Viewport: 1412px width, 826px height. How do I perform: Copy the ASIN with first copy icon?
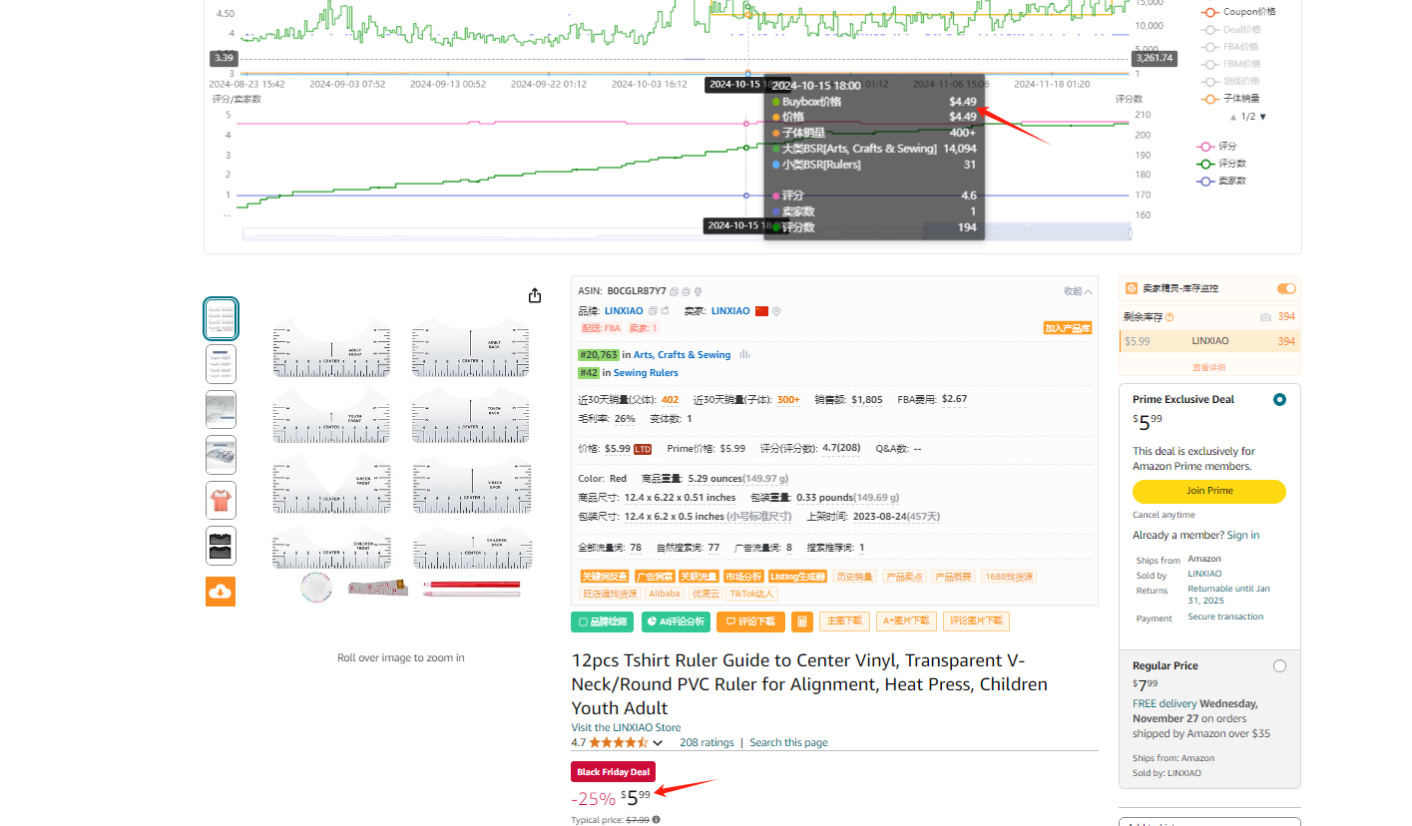[674, 291]
